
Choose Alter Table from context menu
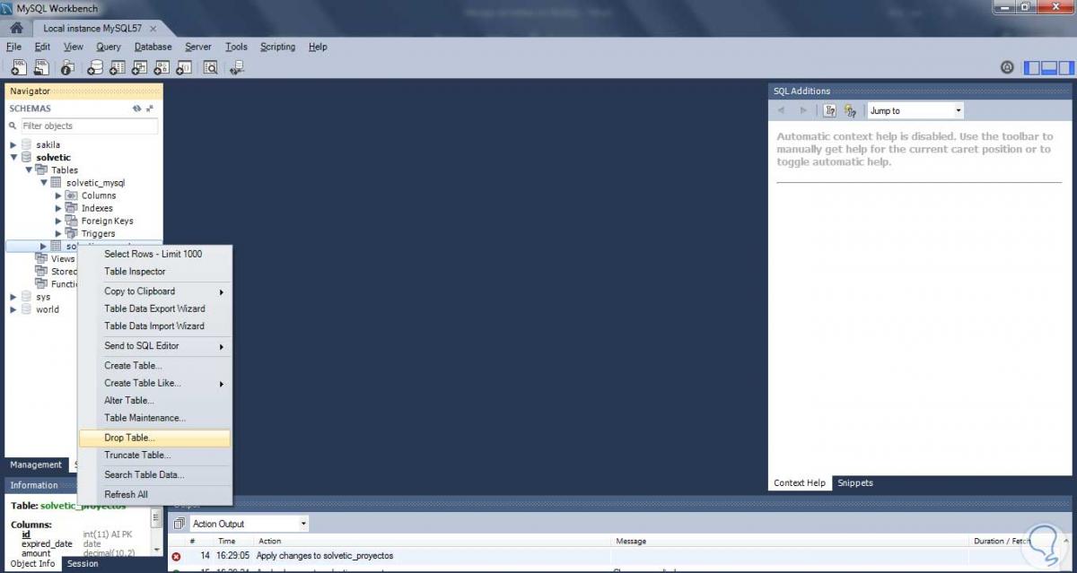154,401
